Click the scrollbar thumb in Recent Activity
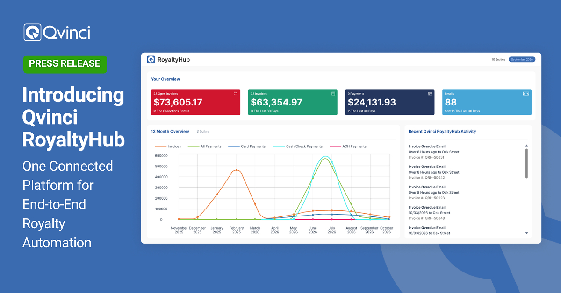This screenshot has height=293, width=561. click(526, 163)
